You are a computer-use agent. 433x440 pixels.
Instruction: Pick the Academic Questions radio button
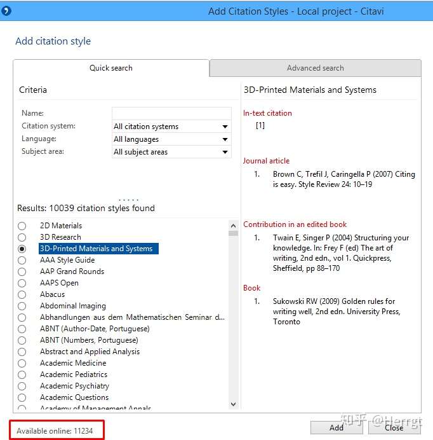pyautogui.click(x=22, y=397)
